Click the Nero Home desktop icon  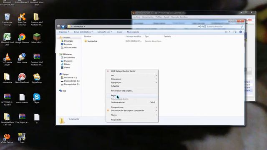click(x=22, y=58)
